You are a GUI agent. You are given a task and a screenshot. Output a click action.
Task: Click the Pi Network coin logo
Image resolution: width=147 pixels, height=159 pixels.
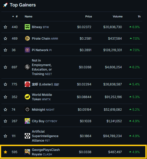pyautogui.click(x=27, y=50)
